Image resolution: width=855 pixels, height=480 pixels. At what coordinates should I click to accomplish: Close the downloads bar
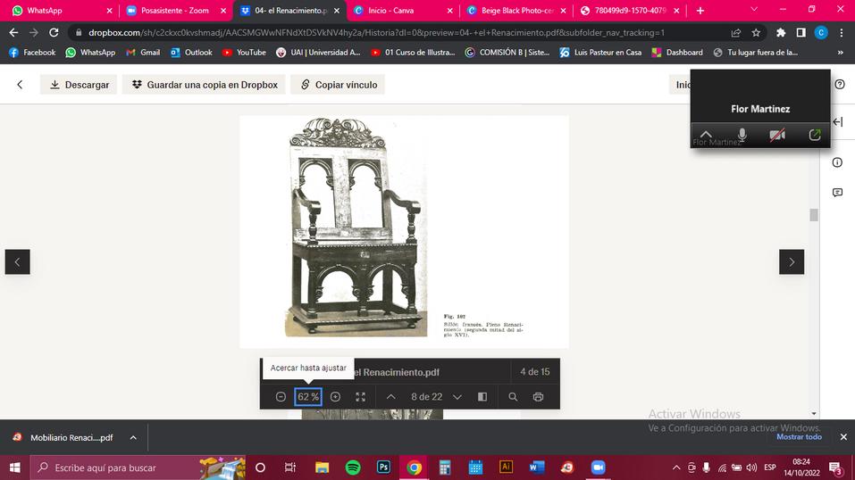(843, 437)
